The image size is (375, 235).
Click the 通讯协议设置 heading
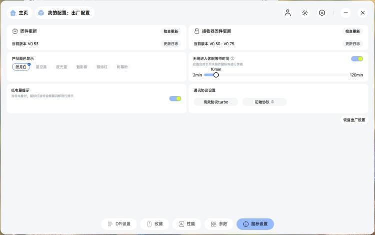205,90
